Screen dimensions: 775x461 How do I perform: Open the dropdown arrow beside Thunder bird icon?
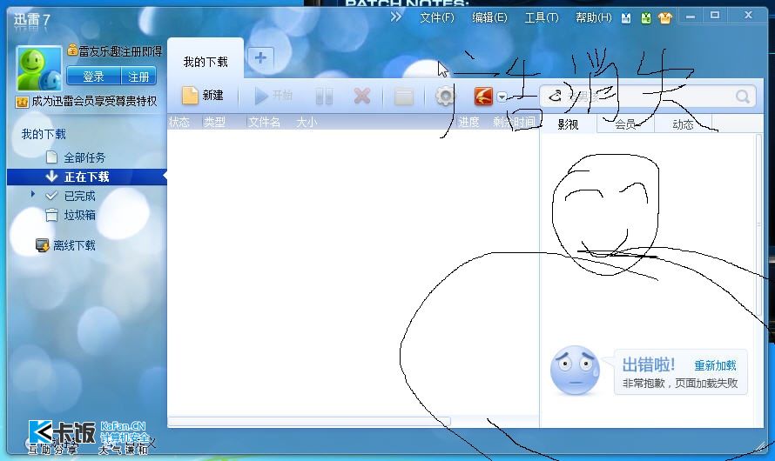click(502, 97)
